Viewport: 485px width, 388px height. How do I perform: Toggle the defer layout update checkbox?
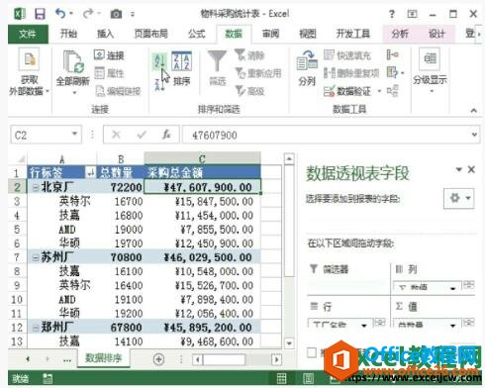point(312,352)
